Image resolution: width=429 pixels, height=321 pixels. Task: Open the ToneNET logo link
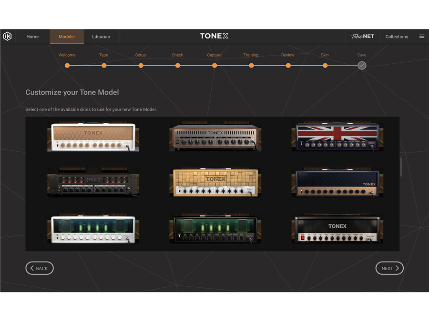[363, 37]
